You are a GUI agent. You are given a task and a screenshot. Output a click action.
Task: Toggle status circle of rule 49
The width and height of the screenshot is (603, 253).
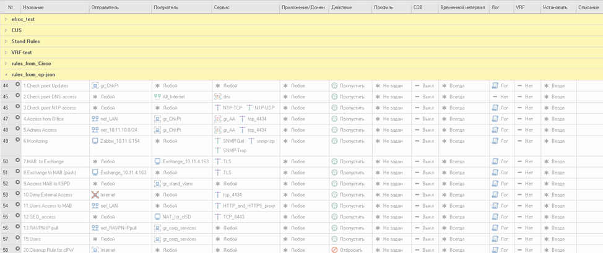pos(17,140)
